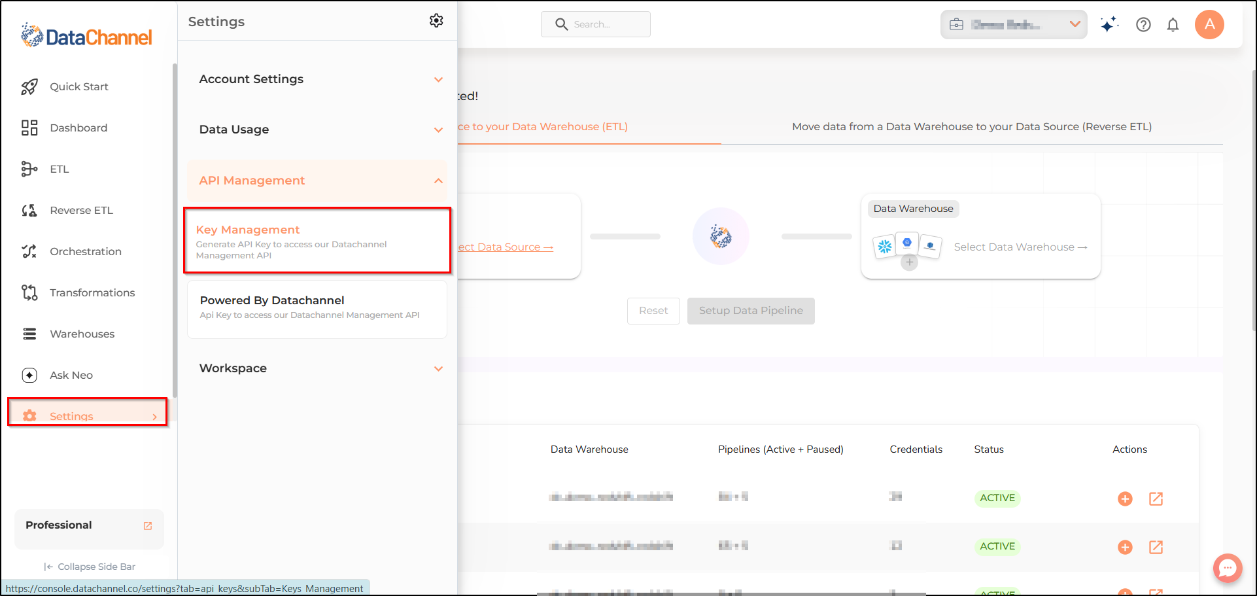
Task: Click into the Search field
Action: tap(596, 24)
